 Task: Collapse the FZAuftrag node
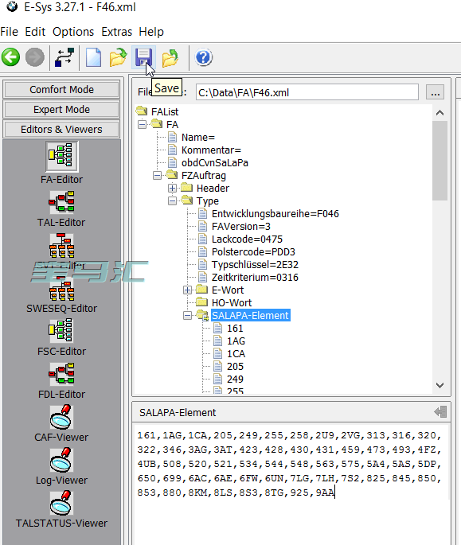coord(158,176)
